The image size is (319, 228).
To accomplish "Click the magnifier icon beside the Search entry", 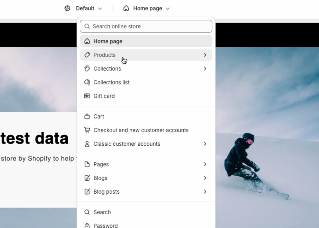I will click(x=87, y=212).
